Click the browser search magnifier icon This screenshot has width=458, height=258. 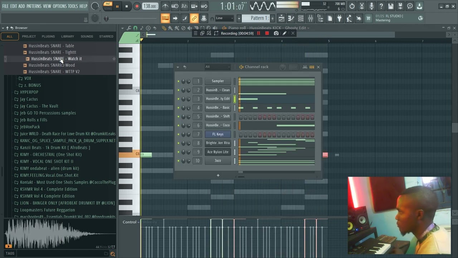[x=113, y=254]
